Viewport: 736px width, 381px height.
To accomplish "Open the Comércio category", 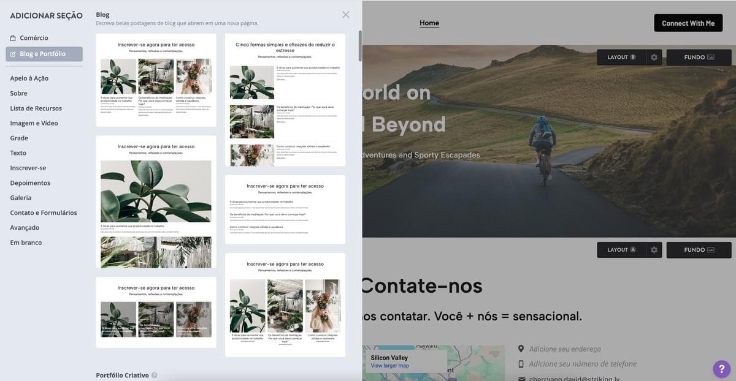I will point(34,38).
